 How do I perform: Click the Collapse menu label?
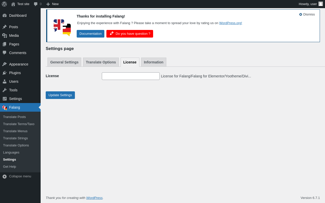click(x=20, y=176)
